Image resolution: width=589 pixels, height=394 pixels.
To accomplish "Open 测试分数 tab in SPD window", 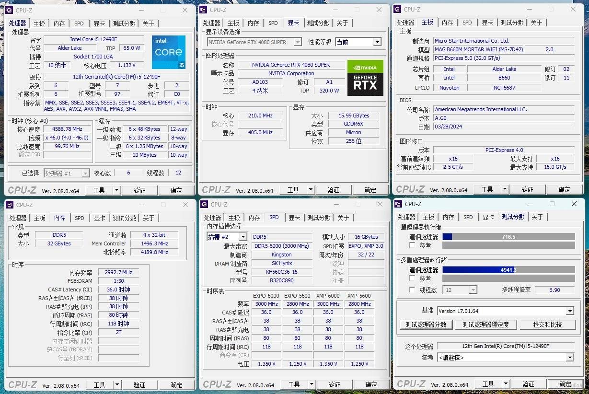I will (319, 218).
